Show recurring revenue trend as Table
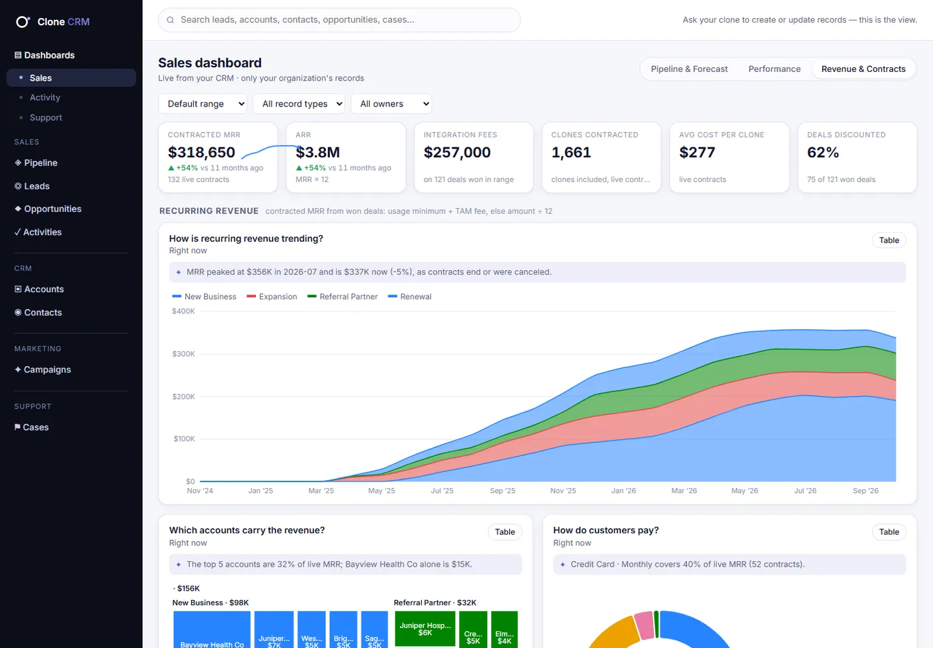This screenshot has height=648, width=933. [x=889, y=241]
